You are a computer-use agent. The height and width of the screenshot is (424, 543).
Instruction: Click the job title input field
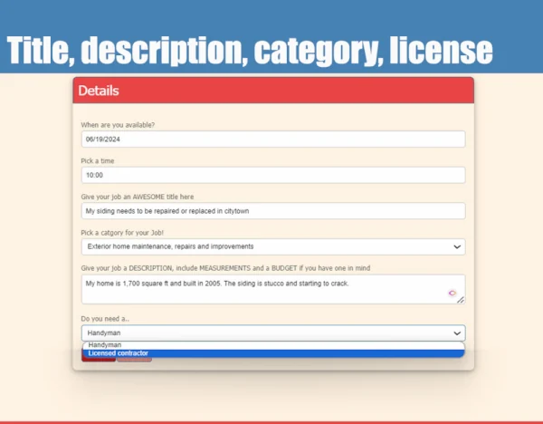pos(272,210)
